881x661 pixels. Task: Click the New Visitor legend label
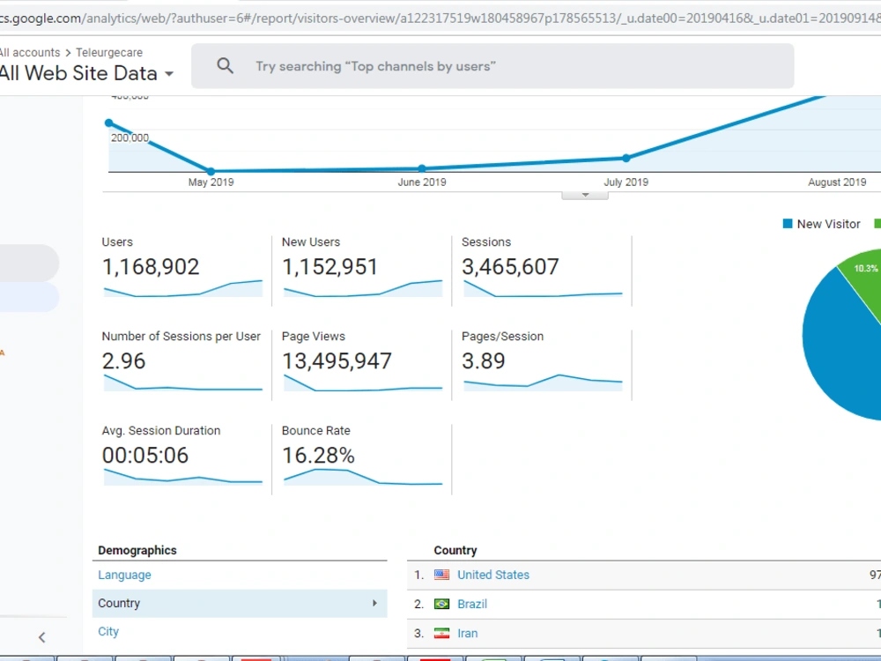click(828, 224)
